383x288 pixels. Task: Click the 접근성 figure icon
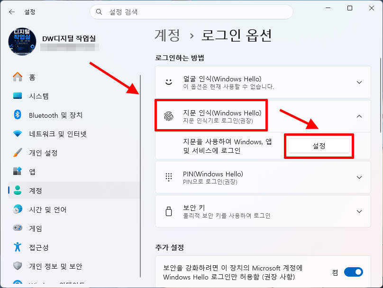click(x=18, y=247)
